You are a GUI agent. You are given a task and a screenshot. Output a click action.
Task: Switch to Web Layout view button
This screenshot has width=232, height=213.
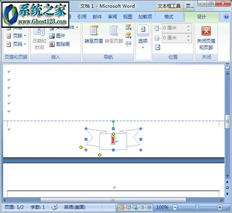click(136, 207)
